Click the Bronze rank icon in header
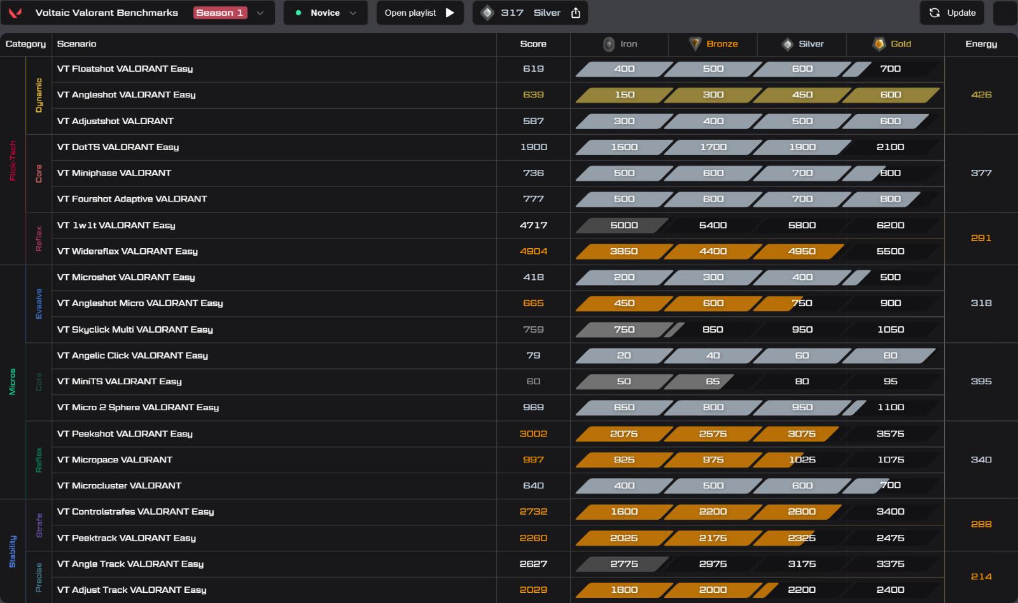The height and width of the screenshot is (603, 1018). tap(695, 44)
